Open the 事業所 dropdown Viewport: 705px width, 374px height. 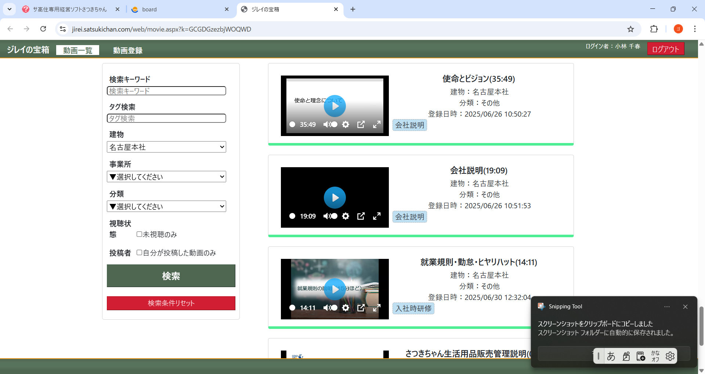point(166,177)
